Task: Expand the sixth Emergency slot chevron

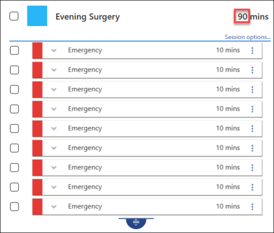Action: 54,148
